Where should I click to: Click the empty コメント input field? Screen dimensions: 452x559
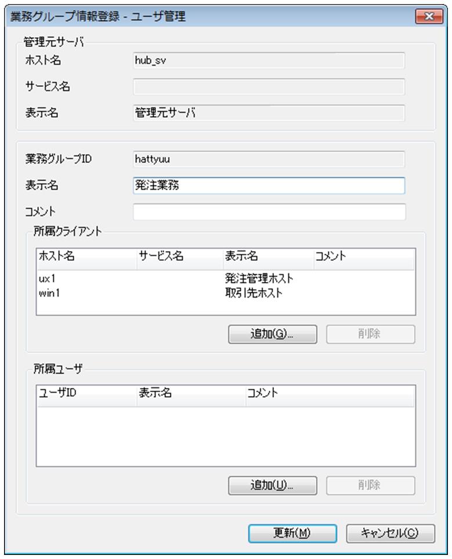269,212
